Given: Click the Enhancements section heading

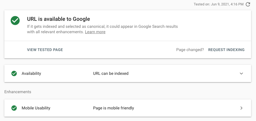Looking at the screenshot, I should (18, 92).
